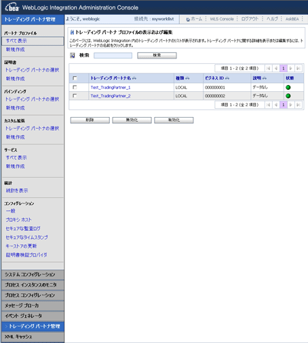
Task: Expand XML キャッシュ section
Action: coord(33,337)
